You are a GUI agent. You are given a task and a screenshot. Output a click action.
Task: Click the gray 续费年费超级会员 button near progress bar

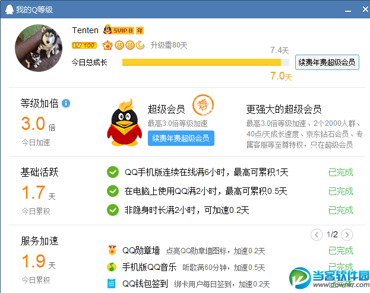click(x=327, y=62)
